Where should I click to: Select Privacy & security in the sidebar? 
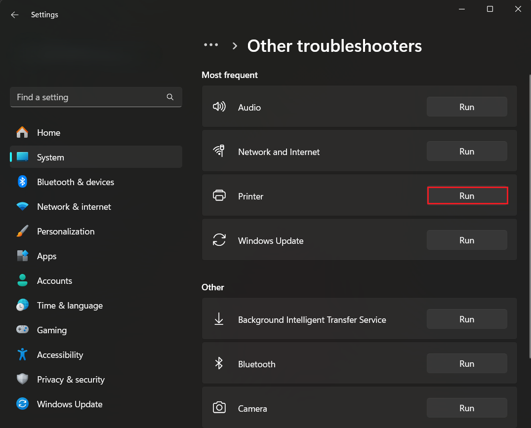[71, 379]
